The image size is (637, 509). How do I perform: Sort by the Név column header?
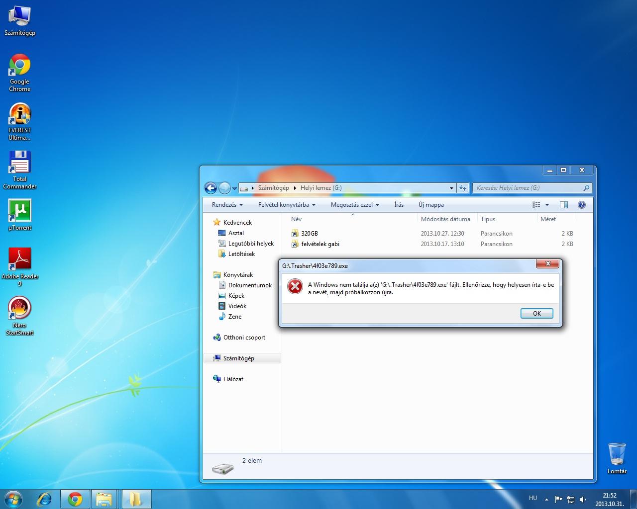352,219
